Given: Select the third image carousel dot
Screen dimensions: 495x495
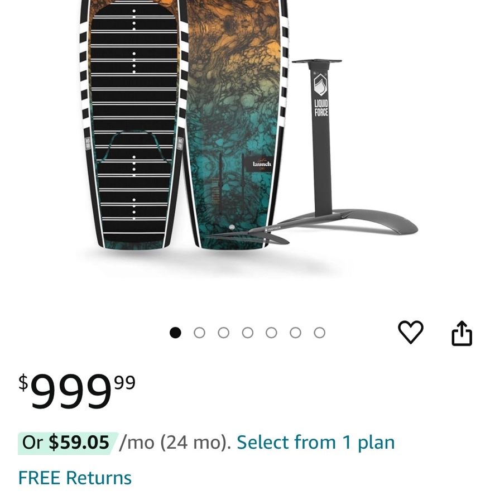Looking at the screenshot, I should coord(224,333).
